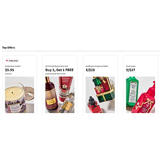Click the green Vanilla Bean Noel soap bottle
This screenshot has width=160, height=160.
(x=132, y=91)
